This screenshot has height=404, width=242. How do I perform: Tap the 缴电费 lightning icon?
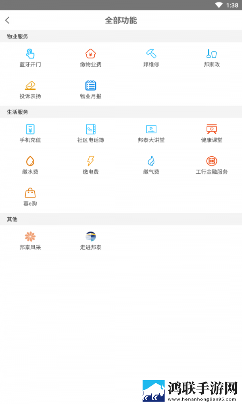point(90,161)
